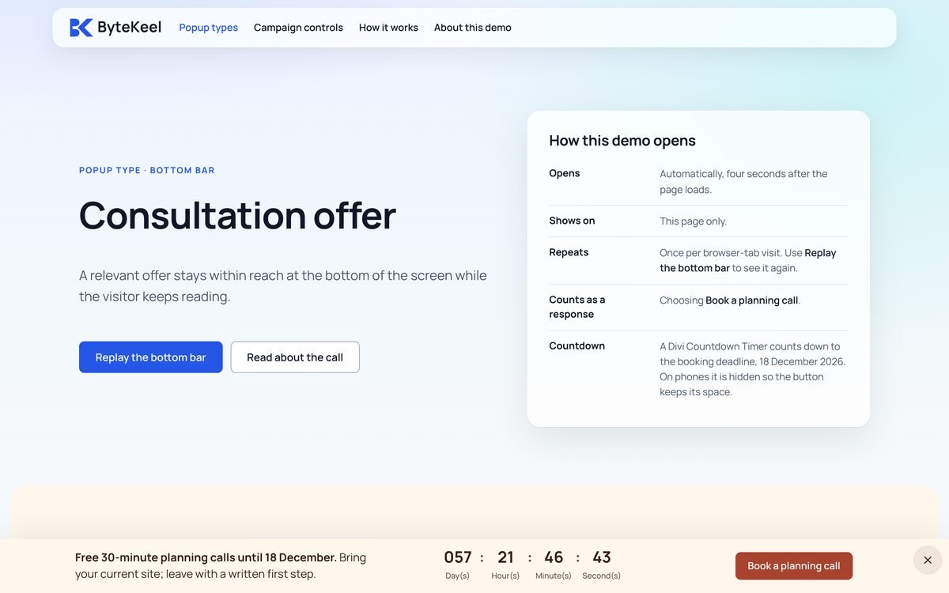Click the Opens row label
The width and height of the screenshot is (949, 593).
point(565,173)
